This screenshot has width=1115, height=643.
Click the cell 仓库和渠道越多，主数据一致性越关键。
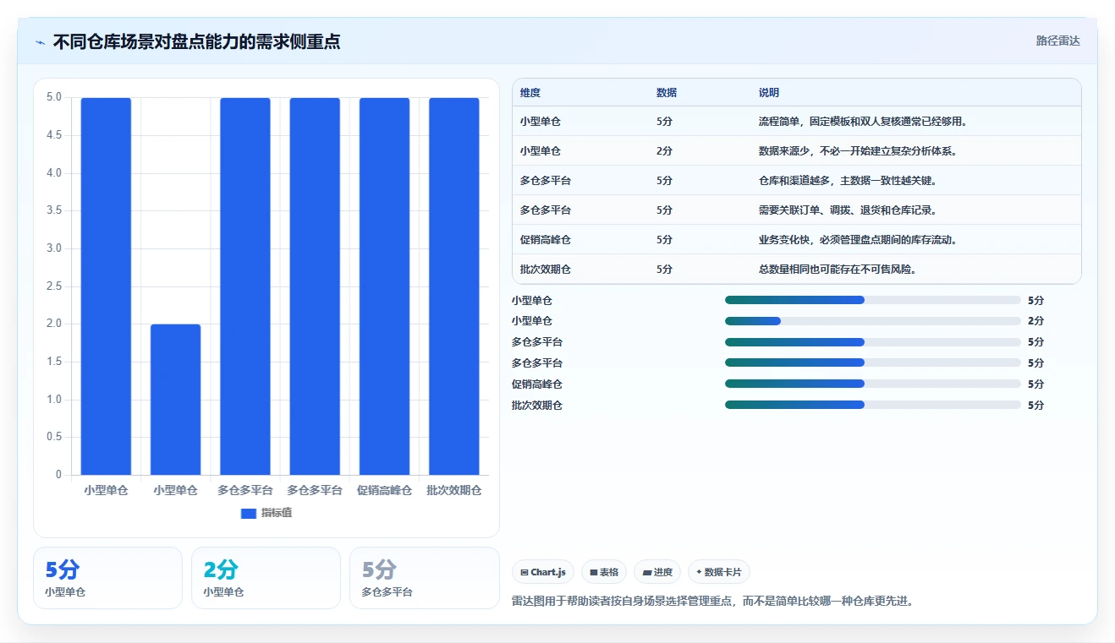click(848, 181)
